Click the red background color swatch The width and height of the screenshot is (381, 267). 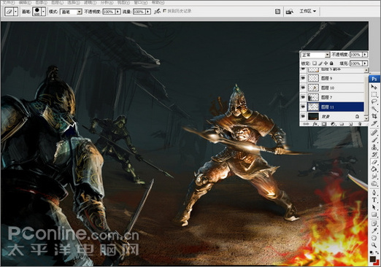point(377,263)
